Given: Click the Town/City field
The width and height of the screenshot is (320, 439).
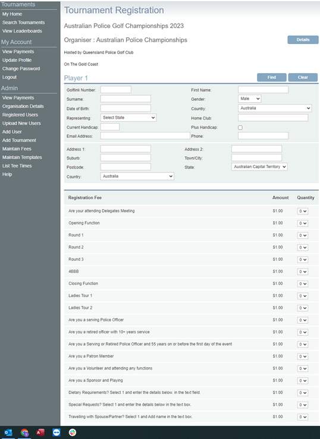Looking at the screenshot, I should [x=257, y=157].
